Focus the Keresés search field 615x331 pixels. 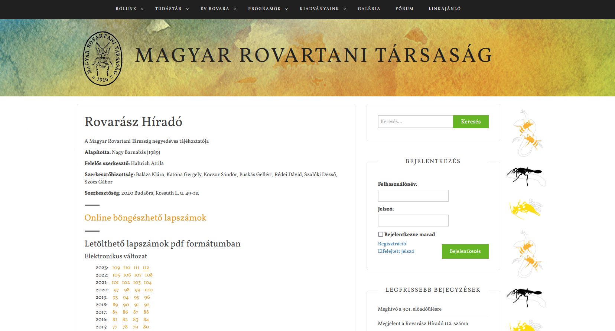click(416, 122)
